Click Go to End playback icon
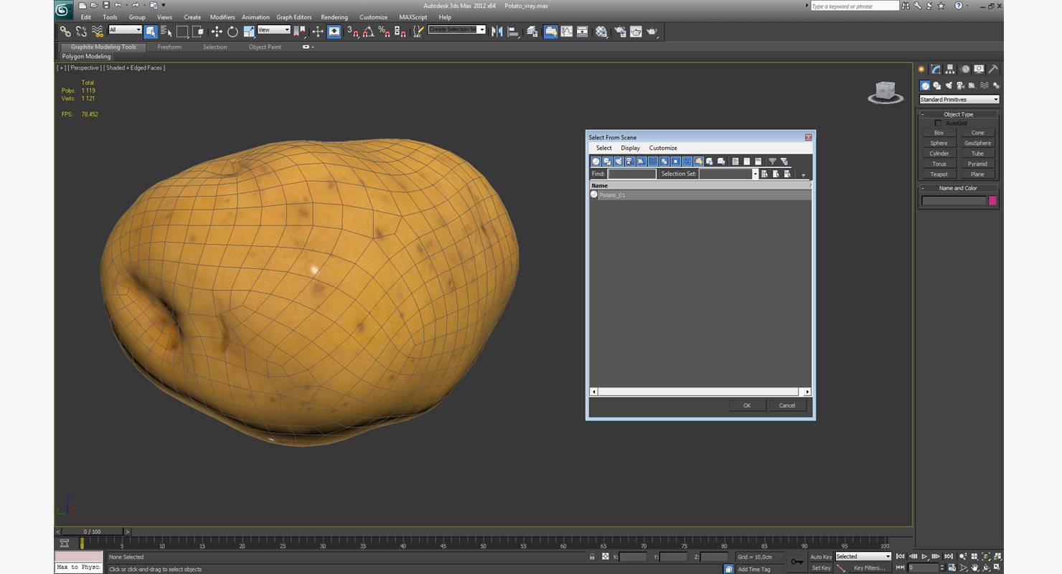The width and height of the screenshot is (1062, 574). tap(949, 556)
